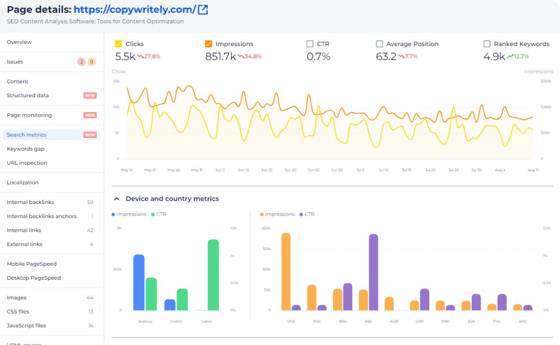Click the NEW badge next to Page monitoring
Viewport: 560px width, 345px height.
[x=90, y=115]
